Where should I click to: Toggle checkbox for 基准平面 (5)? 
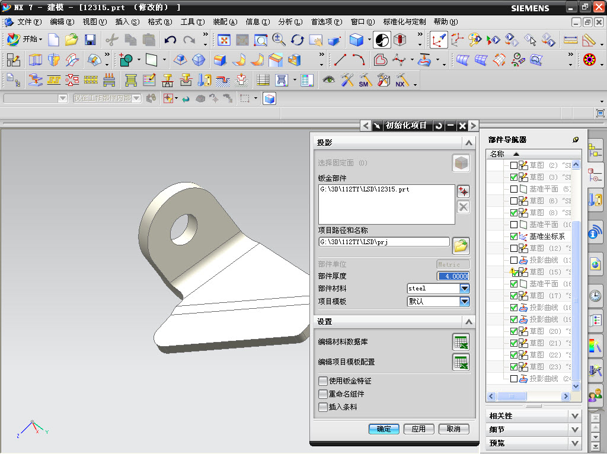tap(514, 189)
